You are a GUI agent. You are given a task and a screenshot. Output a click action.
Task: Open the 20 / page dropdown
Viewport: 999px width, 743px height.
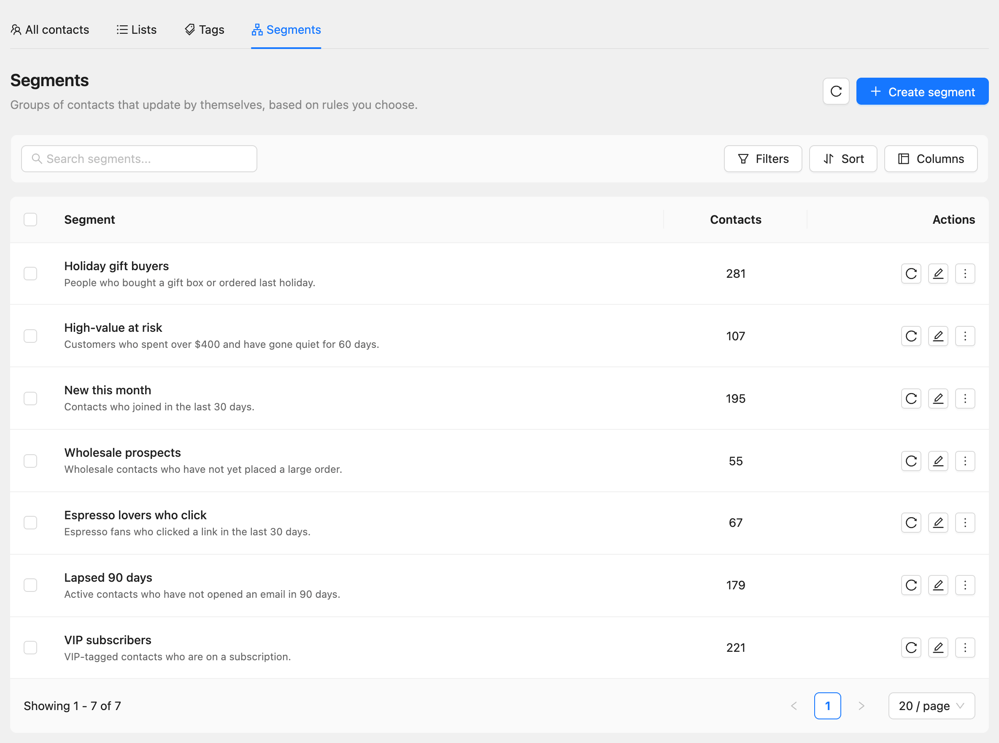pyautogui.click(x=931, y=706)
